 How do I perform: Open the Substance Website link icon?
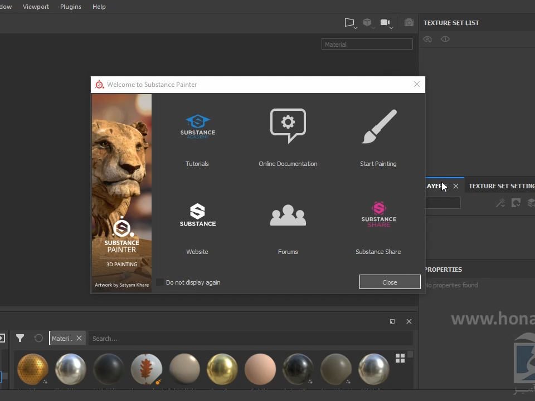197,215
